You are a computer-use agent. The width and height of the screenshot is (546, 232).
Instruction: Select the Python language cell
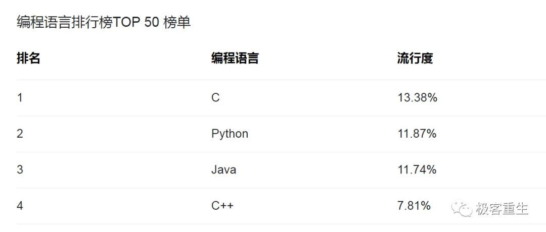(230, 134)
